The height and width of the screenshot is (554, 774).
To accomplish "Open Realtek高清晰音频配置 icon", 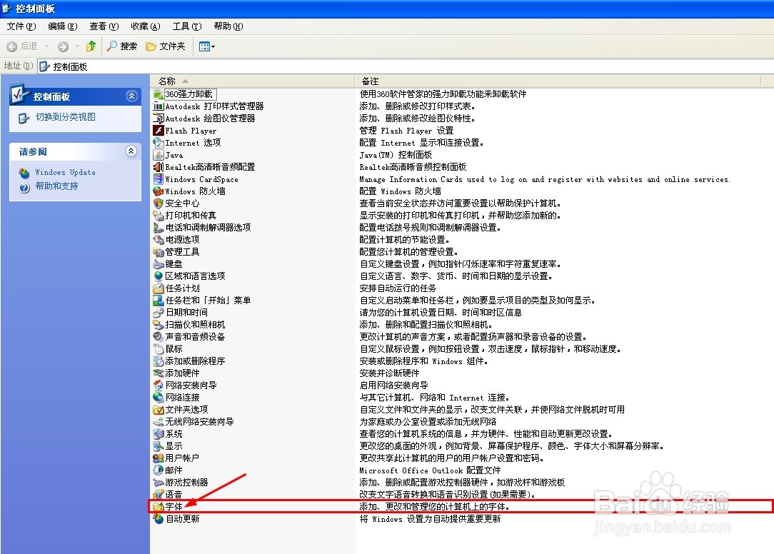I will 158,167.
